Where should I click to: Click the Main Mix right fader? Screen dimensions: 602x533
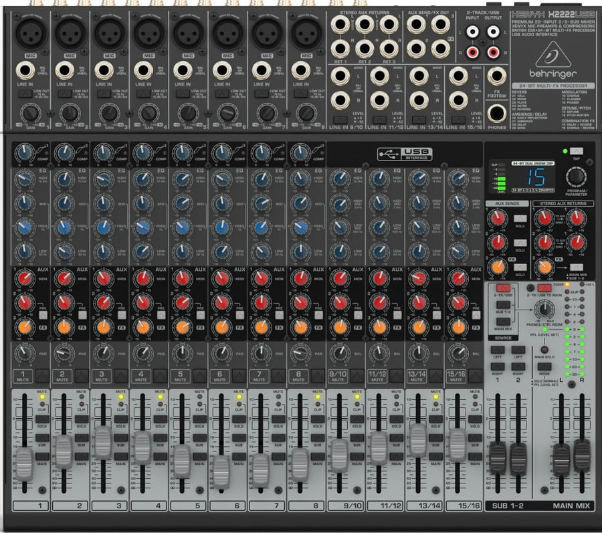coord(582,456)
